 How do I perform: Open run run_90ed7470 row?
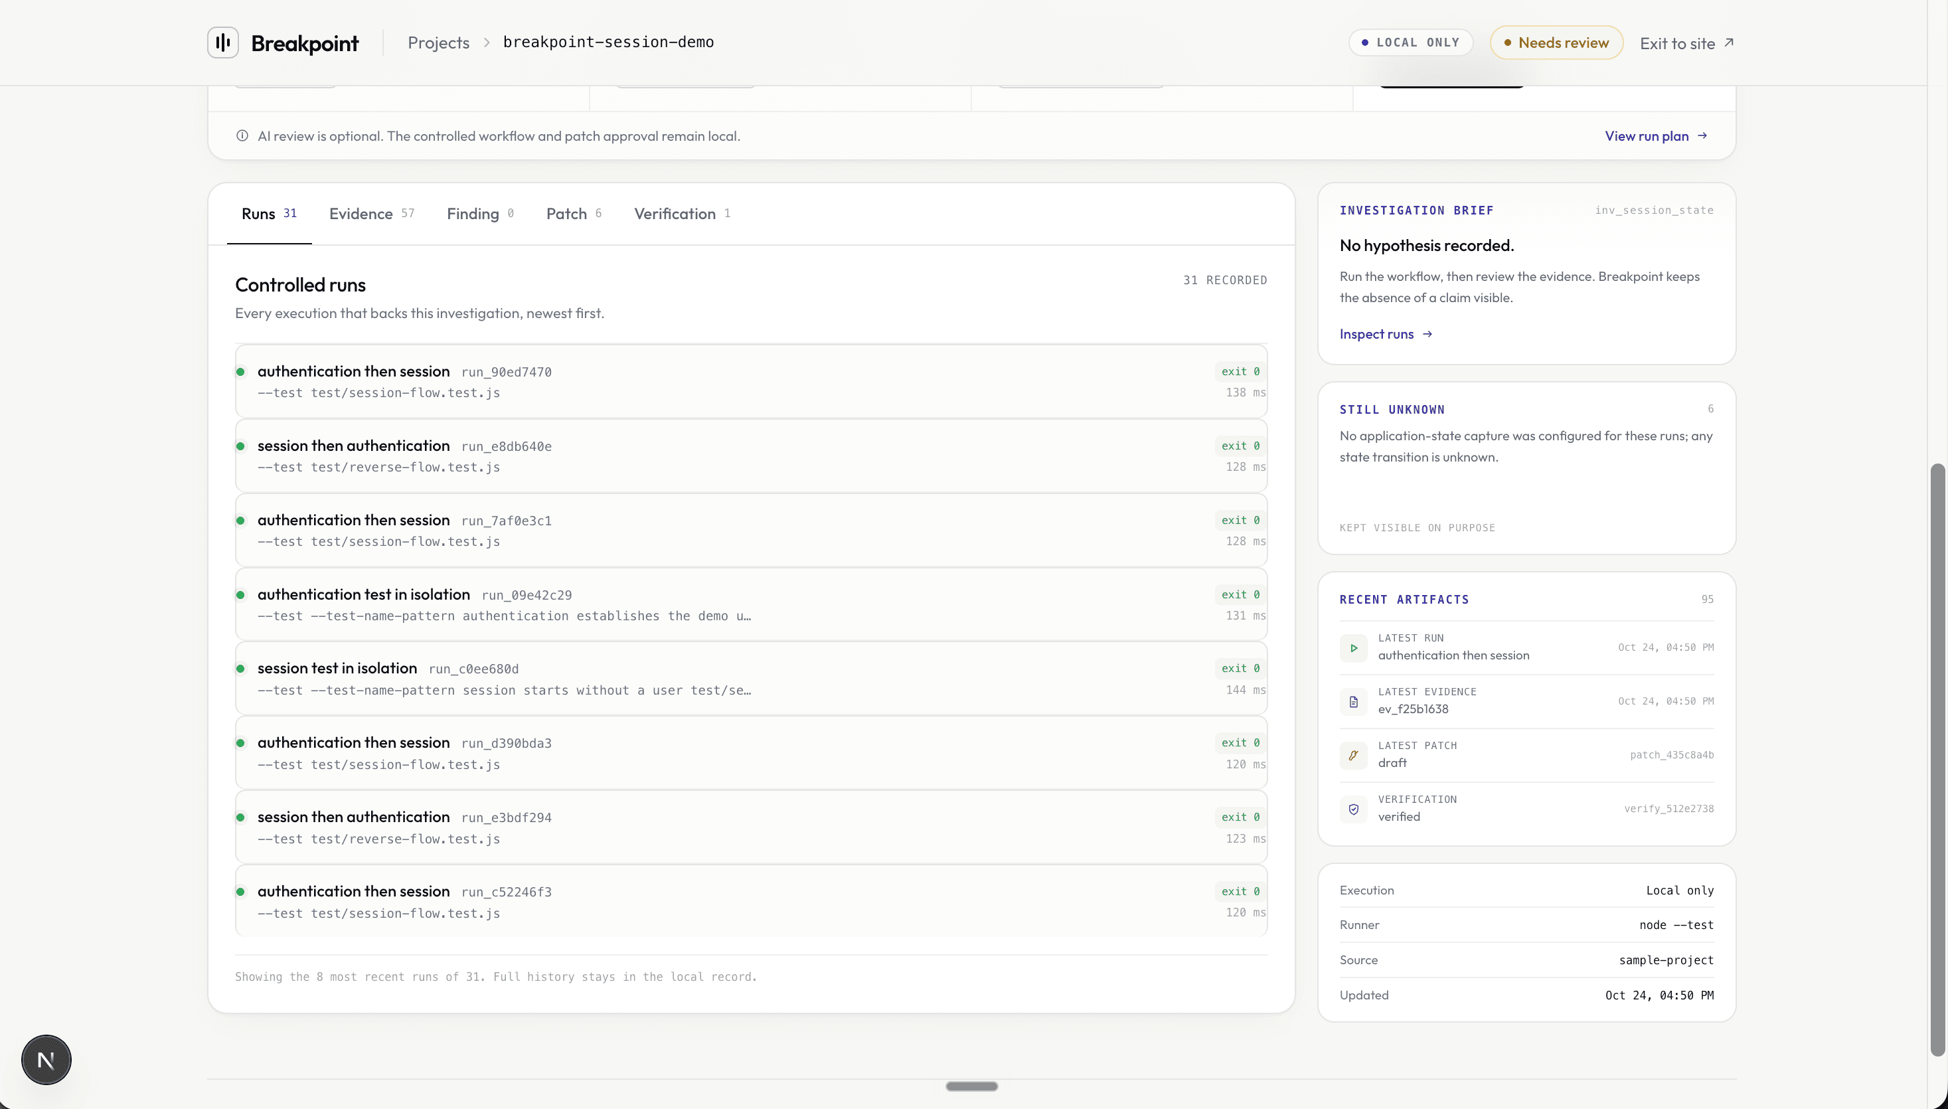(x=751, y=382)
